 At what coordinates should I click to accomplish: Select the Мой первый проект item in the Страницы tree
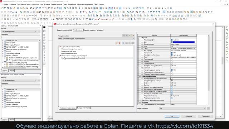13,45
